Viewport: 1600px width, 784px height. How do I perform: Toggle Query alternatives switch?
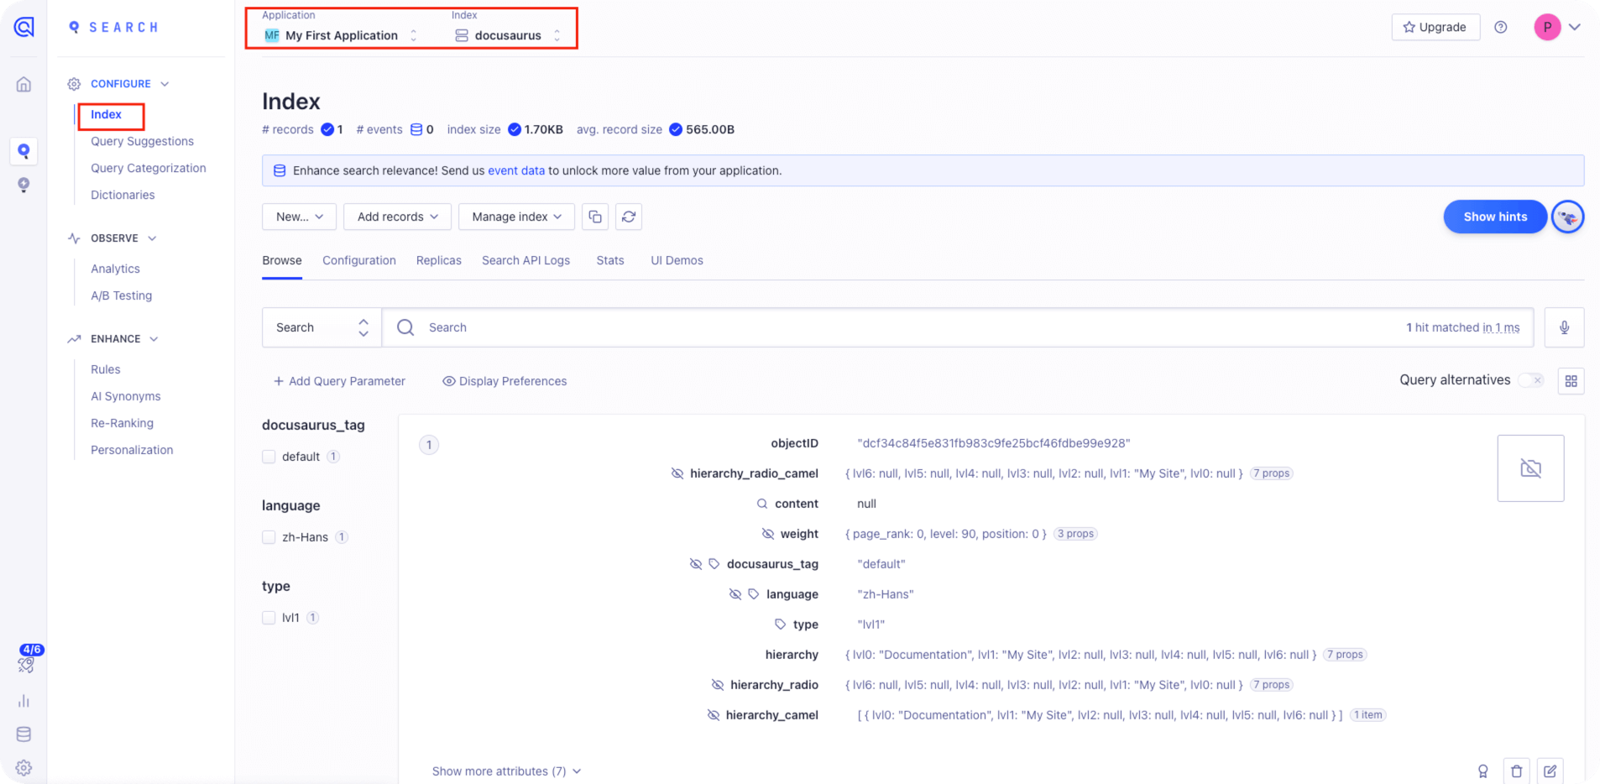tap(1531, 380)
